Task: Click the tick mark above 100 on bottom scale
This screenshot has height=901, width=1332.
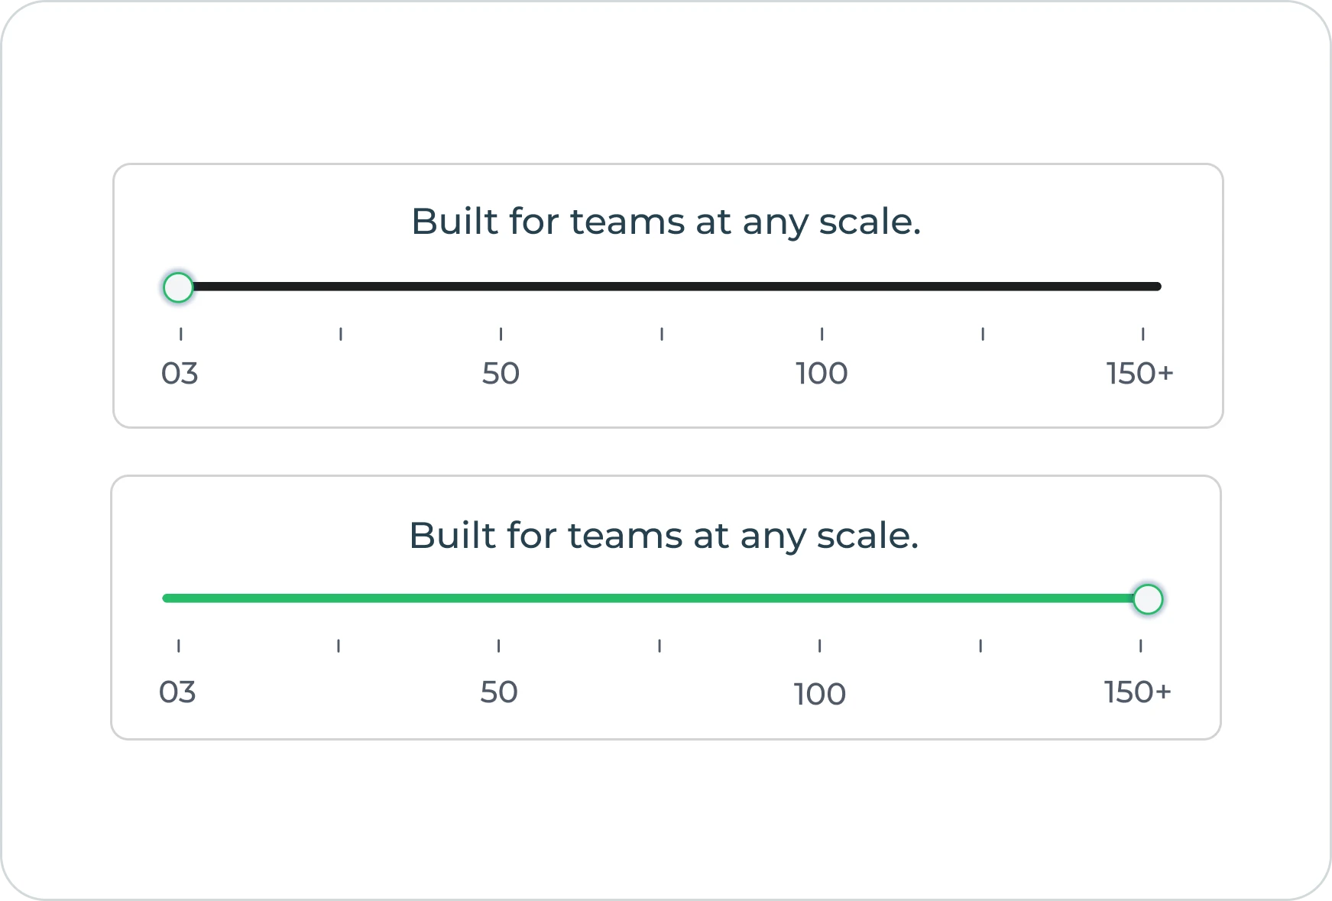Action: (821, 646)
